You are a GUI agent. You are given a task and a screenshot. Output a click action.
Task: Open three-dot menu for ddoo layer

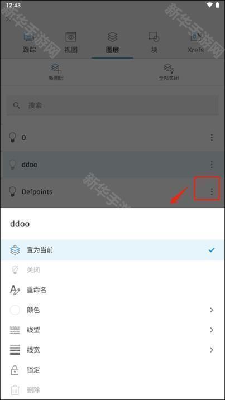pyautogui.click(x=212, y=165)
